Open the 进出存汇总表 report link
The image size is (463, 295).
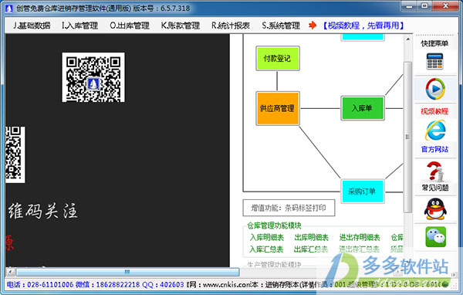(359, 249)
